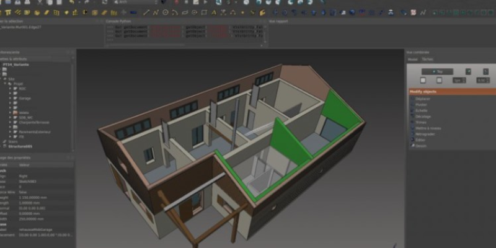Expand the RDC group in the tree
This screenshot has height=248, width=496.
click(11, 88)
